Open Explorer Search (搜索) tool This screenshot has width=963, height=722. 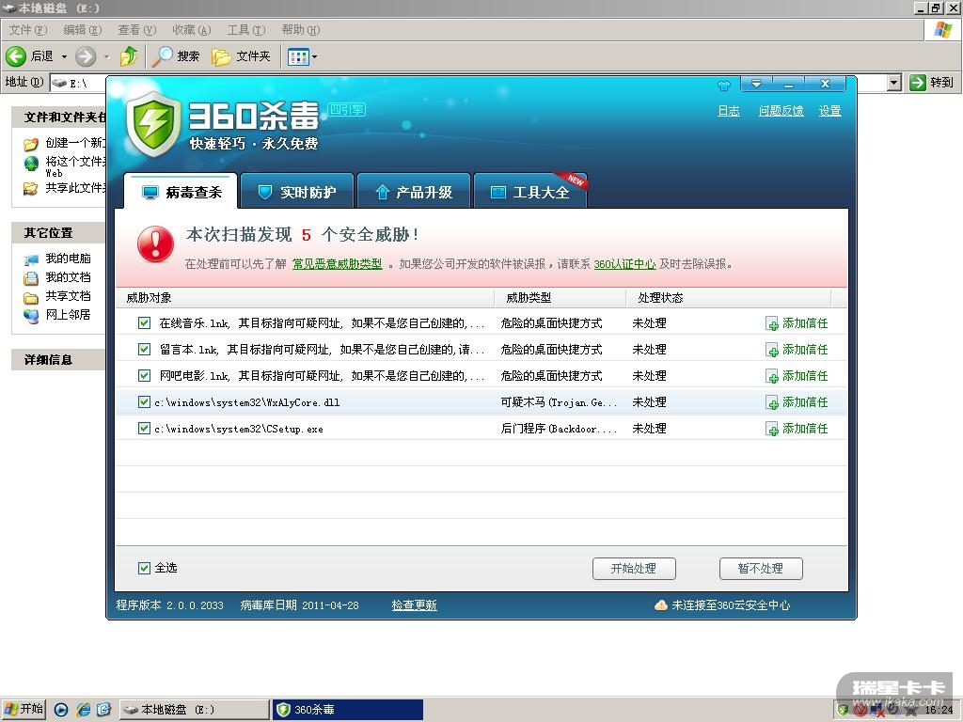pos(176,56)
